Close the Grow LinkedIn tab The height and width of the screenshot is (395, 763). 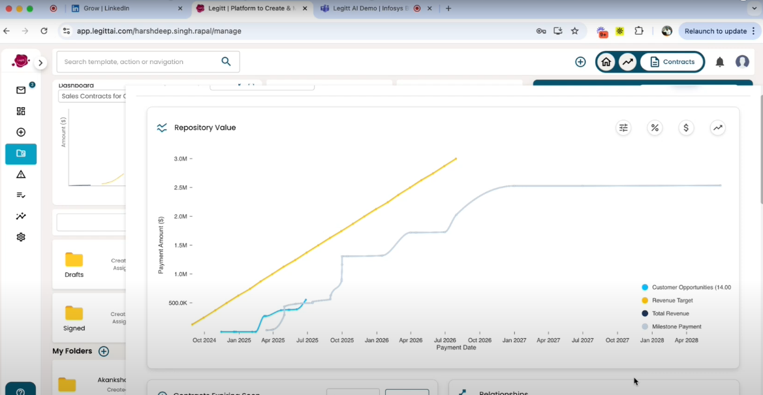click(x=180, y=8)
